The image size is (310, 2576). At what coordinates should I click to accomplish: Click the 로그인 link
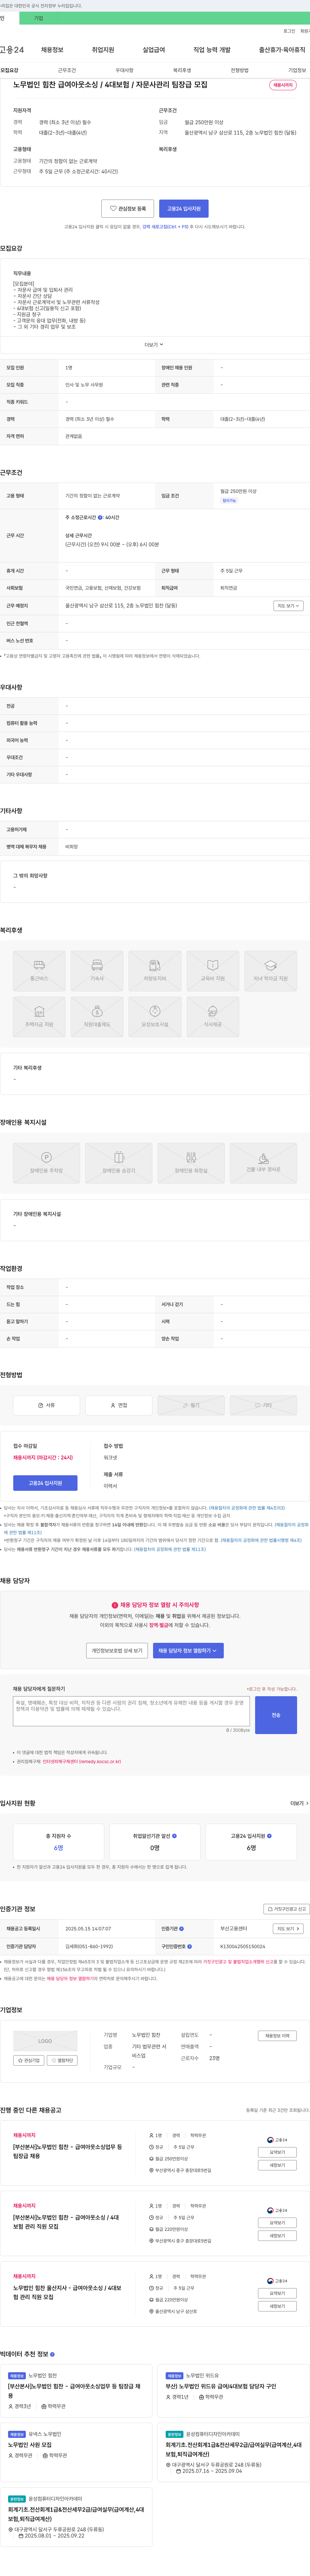(x=289, y=31)
